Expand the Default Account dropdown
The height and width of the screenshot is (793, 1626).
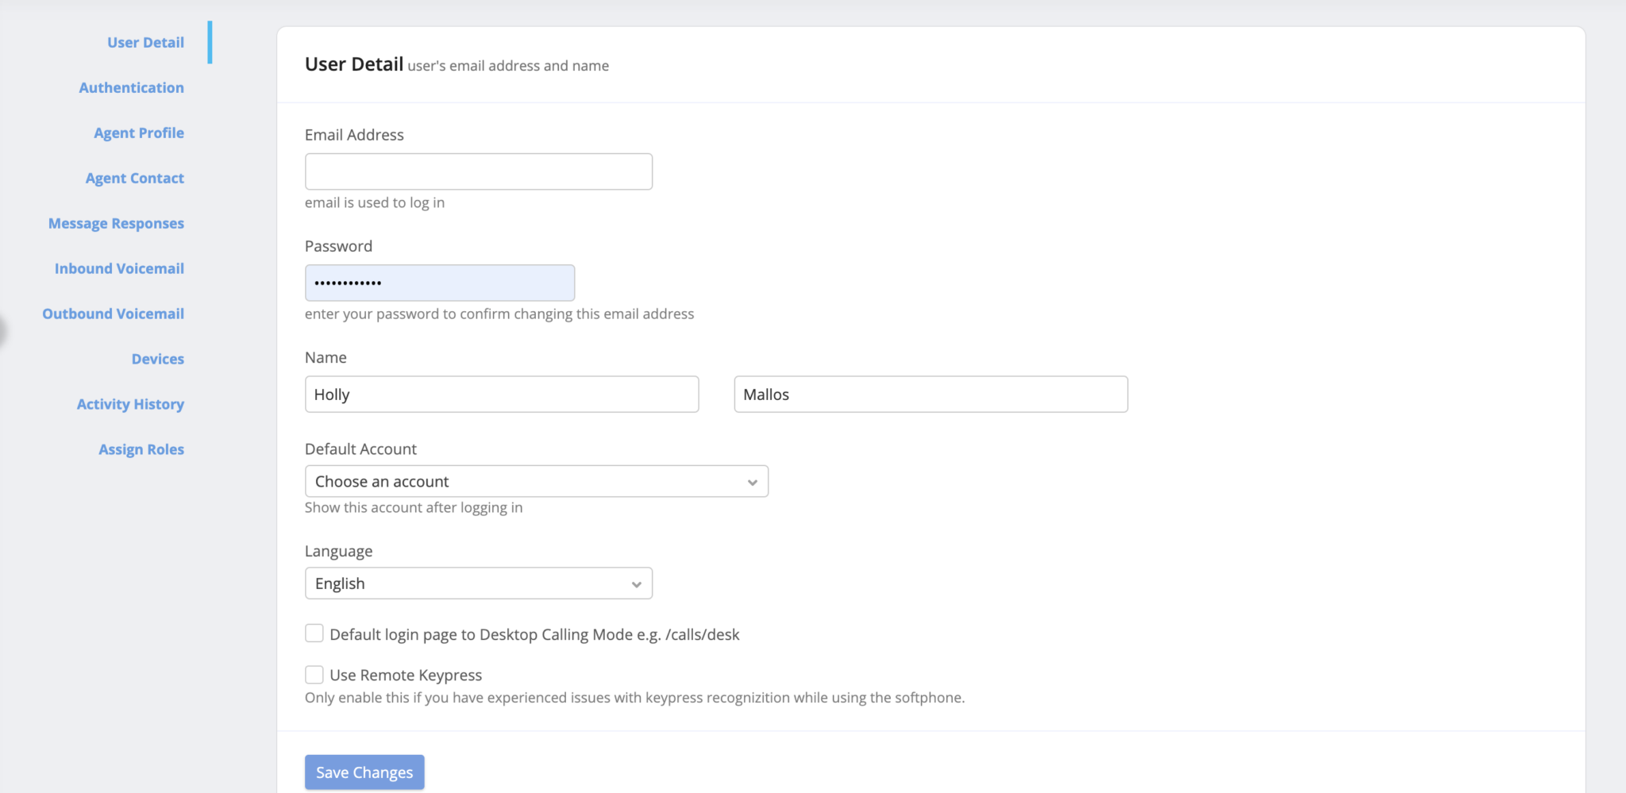coord(536,482)
